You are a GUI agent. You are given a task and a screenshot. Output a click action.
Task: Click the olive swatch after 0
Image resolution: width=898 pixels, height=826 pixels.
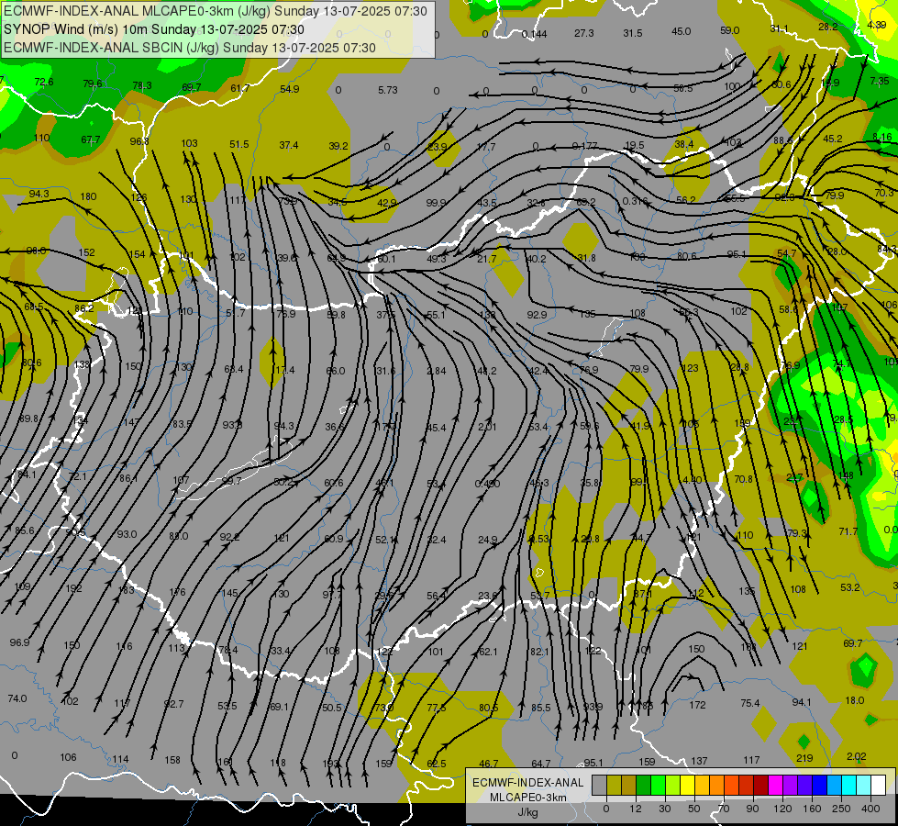click(x=614, y=786)
